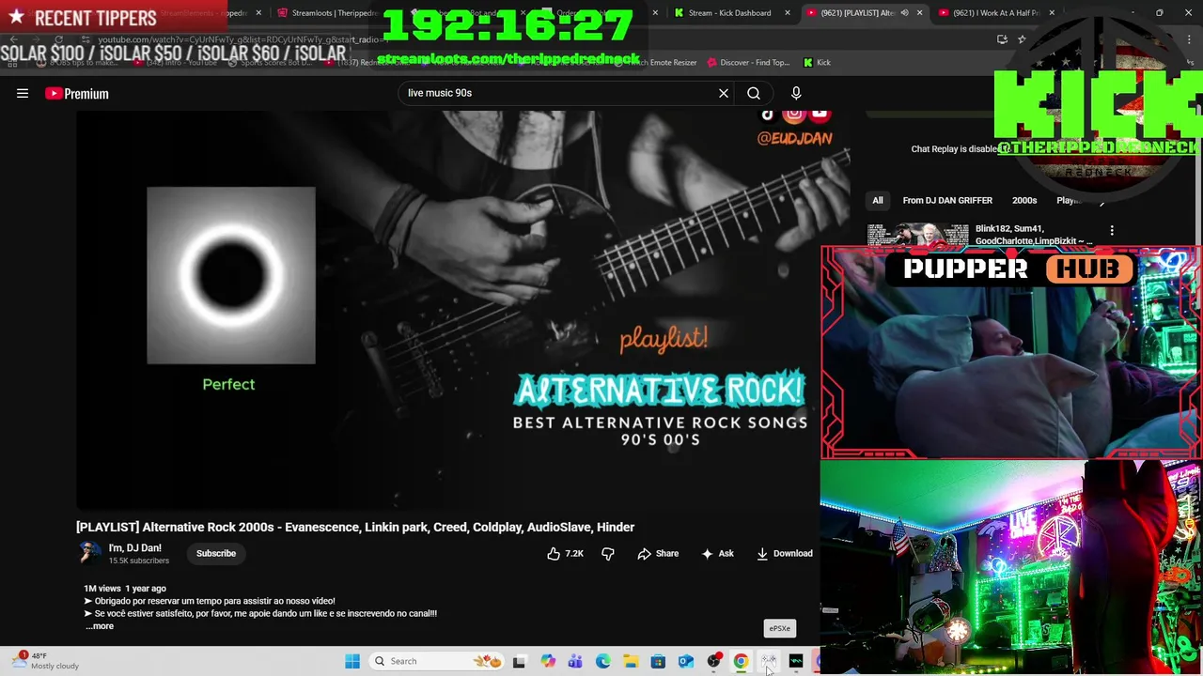Image resolution: width=1203 pixels, height=676 pixels.
Task: Select the All filter chip
Action: tap(878, 200)
